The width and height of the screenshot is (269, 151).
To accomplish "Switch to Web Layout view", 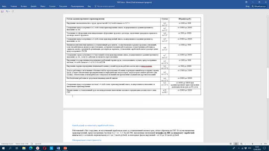I will [x=241, y=144].
